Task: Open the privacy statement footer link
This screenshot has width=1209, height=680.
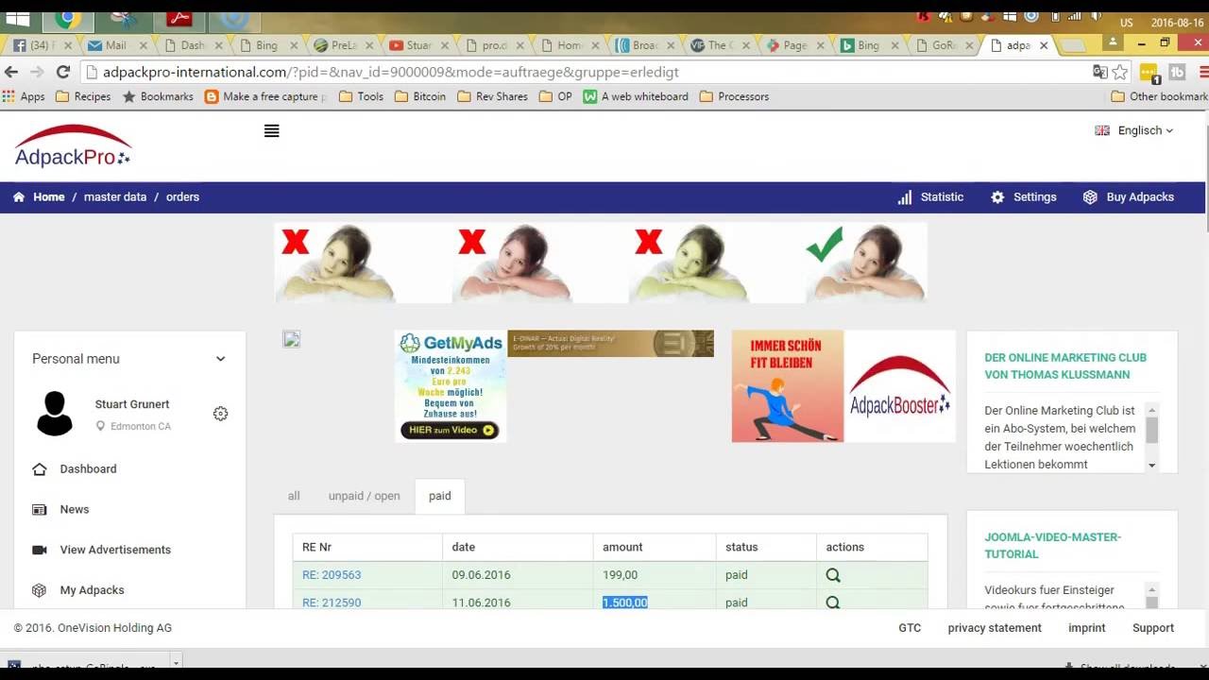Action: coord(995,628)
